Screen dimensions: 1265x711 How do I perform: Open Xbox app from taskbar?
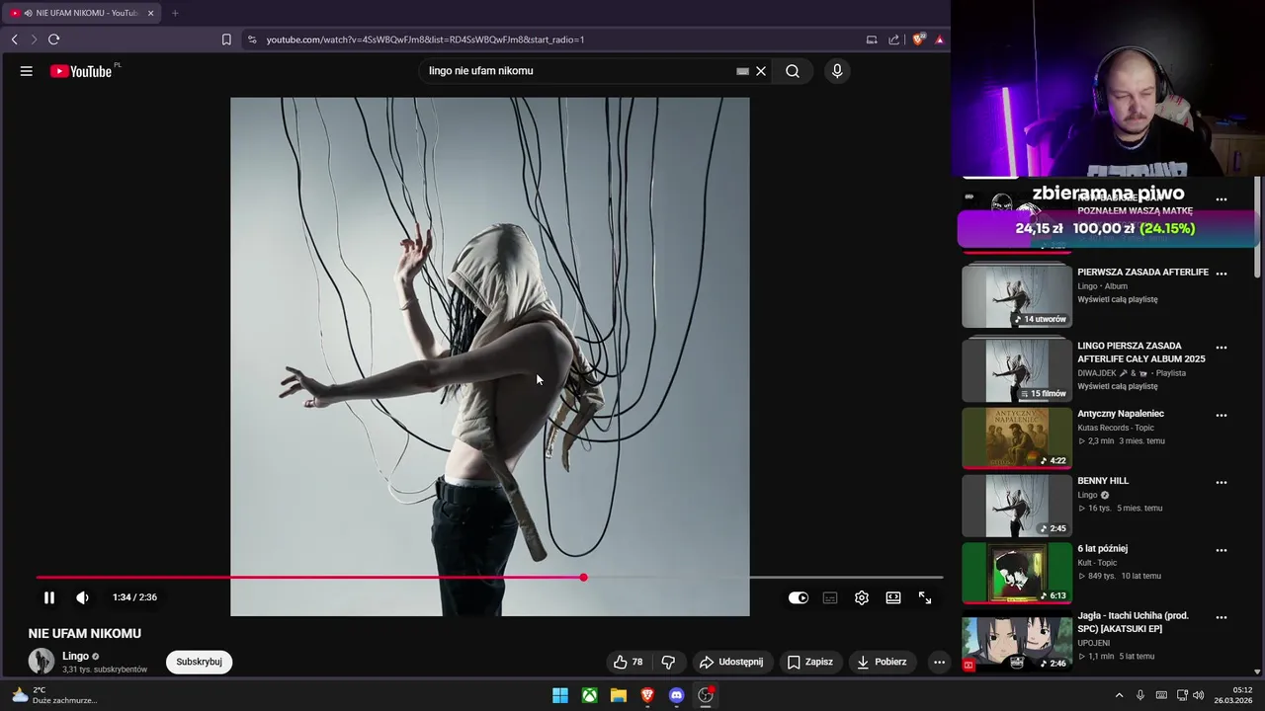coord(589,695)
